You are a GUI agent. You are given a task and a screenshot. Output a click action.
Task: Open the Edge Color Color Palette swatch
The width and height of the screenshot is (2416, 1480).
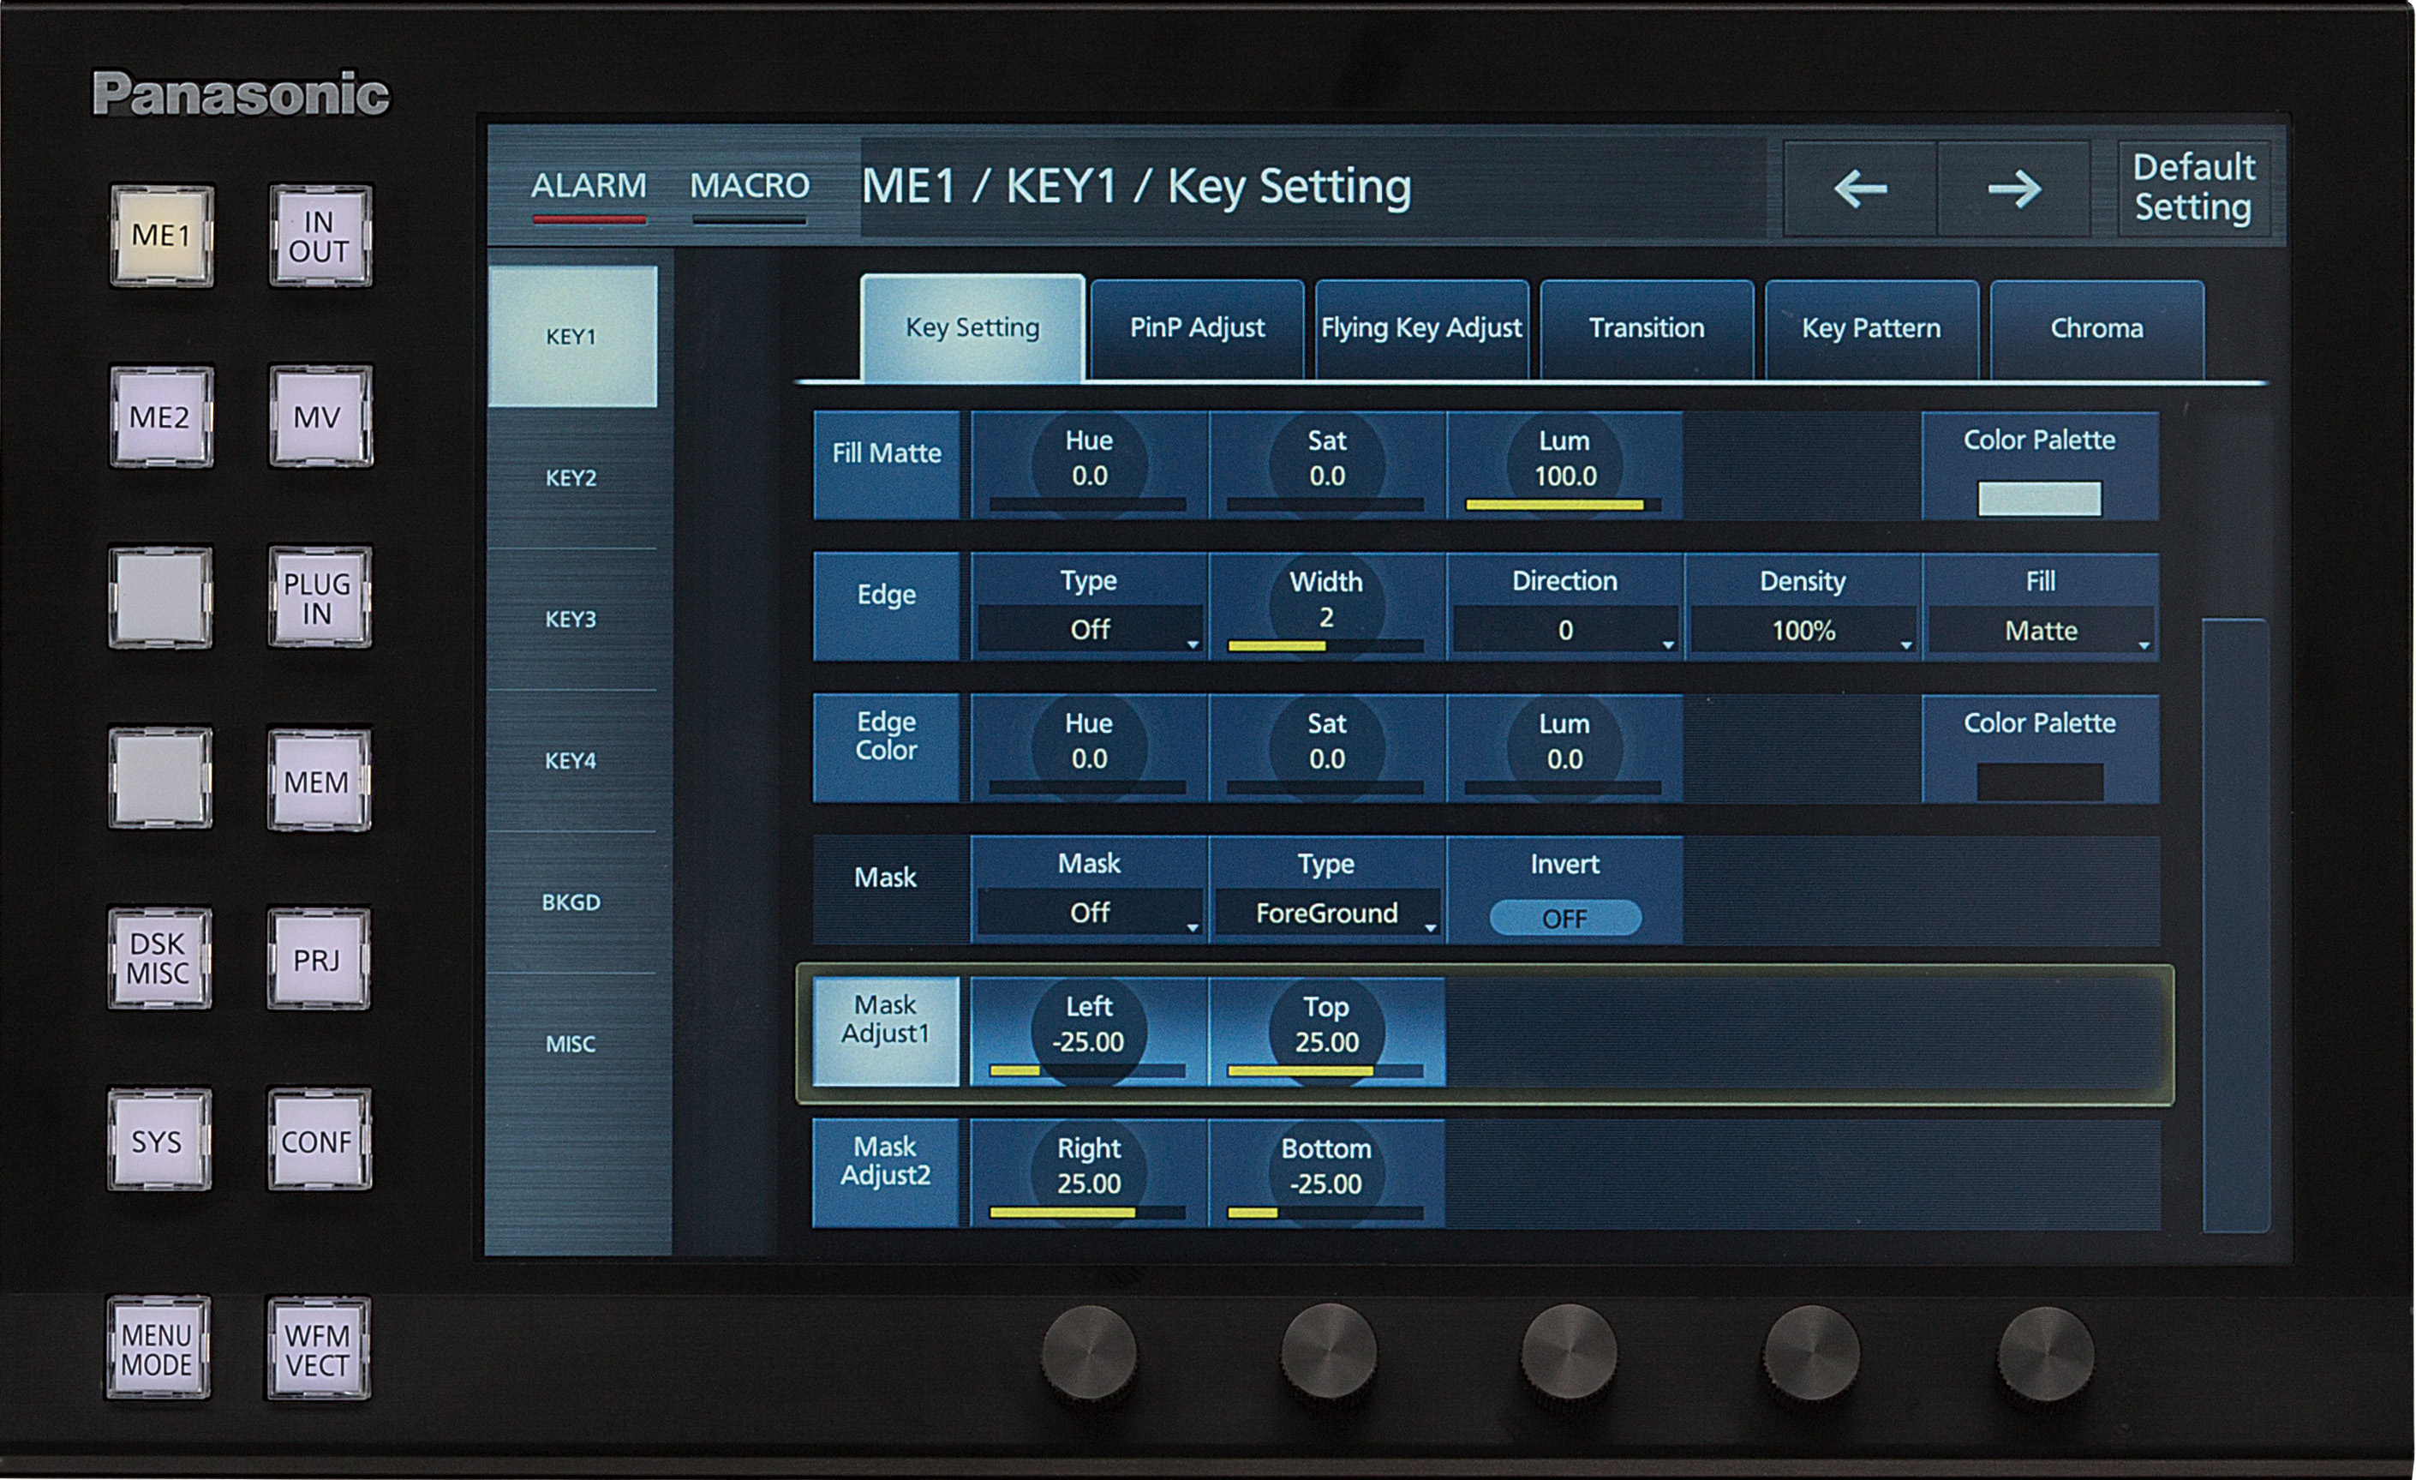(x=2040, y=782)
